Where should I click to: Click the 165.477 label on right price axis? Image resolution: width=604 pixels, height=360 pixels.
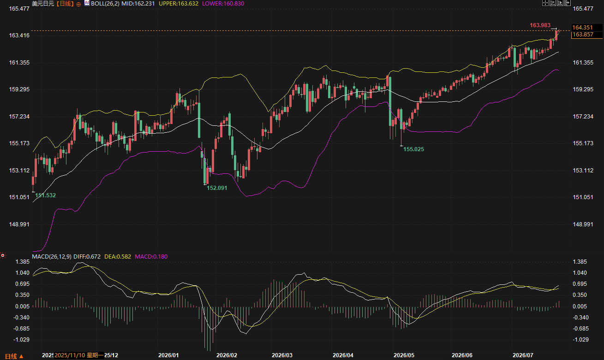[x=582, y=9]
